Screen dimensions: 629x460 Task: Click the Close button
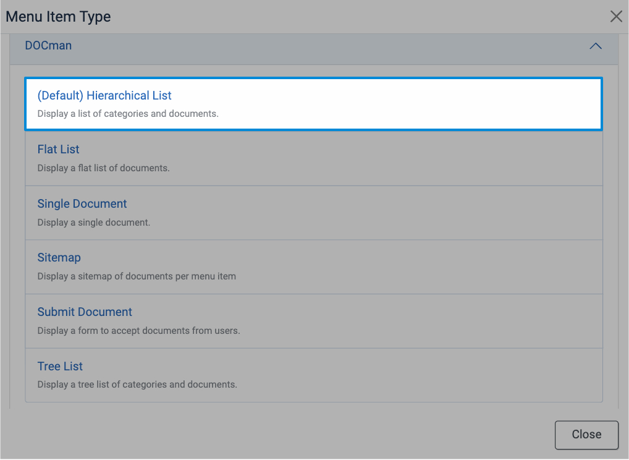click(x=586, y=435)
